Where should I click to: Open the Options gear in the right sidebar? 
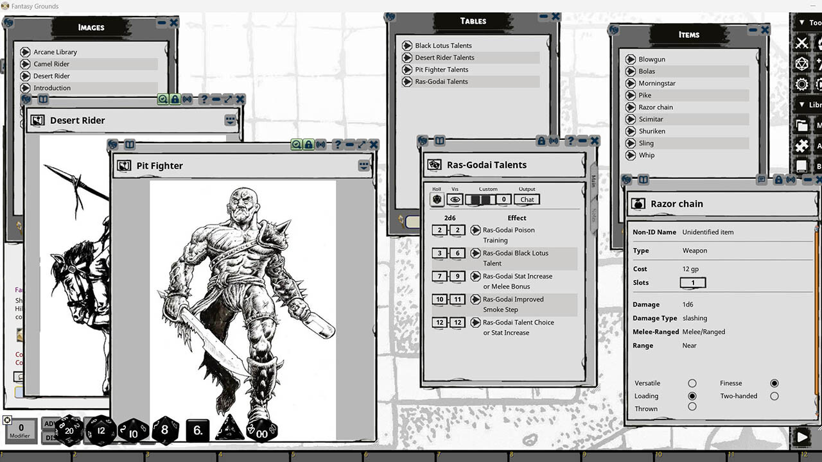pyautogui.click(x=801, y=84)
